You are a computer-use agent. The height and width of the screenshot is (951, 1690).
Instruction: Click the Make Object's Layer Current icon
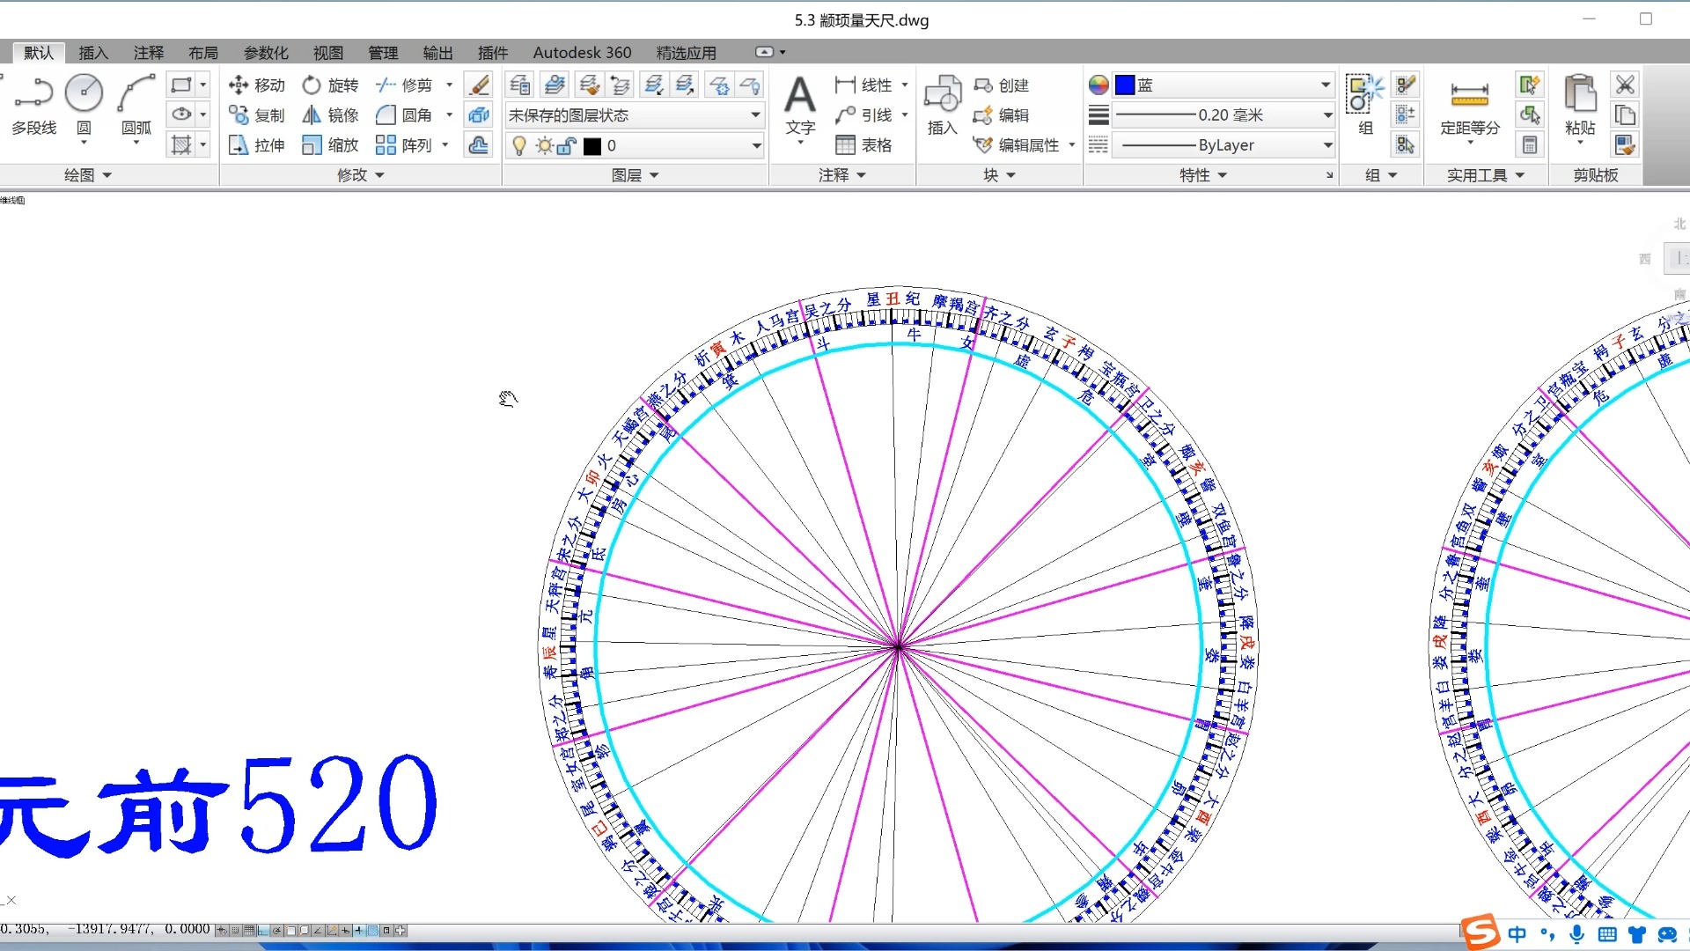tap(555, 85)
